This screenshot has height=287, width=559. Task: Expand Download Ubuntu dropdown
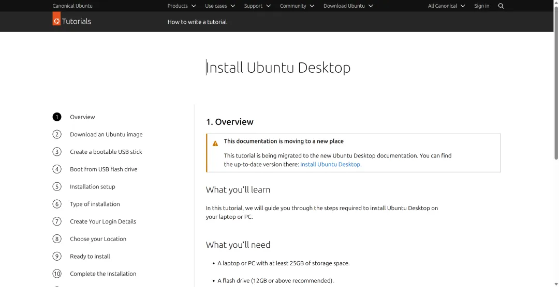coord(348,6)
